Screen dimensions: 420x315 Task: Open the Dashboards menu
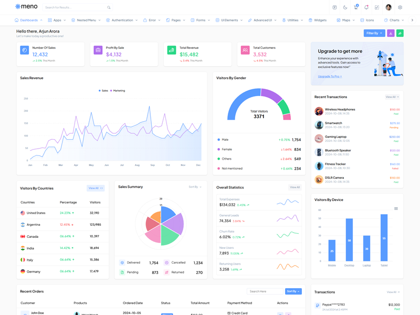[28, 20]
